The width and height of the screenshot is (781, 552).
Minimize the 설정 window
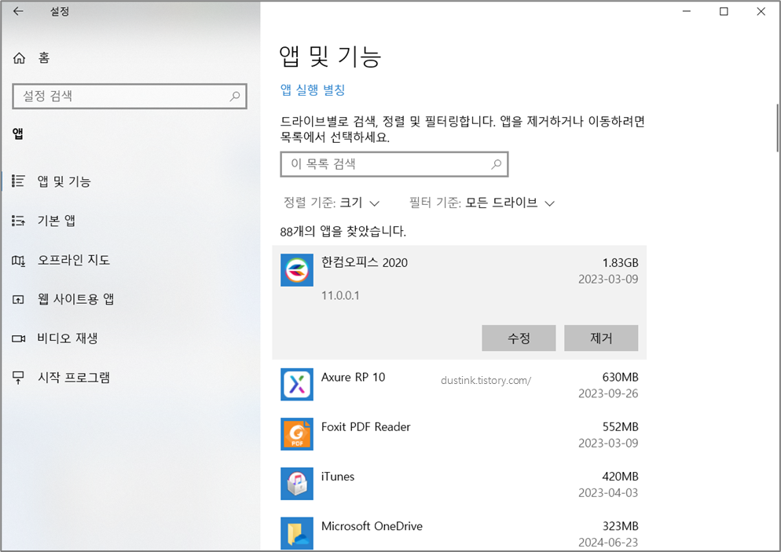pos(687,11)
